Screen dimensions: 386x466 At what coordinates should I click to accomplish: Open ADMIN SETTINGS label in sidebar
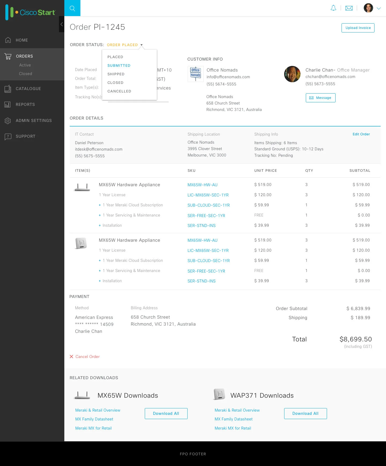(x=34, y=121)
